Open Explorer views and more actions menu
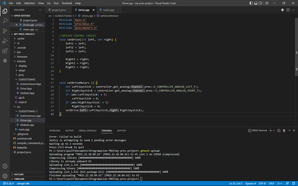The width and height of the screenshot is (298, 186). (40, 10)
